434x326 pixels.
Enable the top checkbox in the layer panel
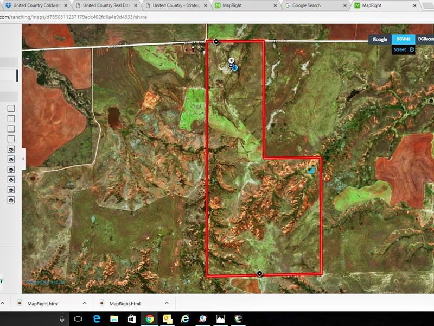[x=11, y=108]
